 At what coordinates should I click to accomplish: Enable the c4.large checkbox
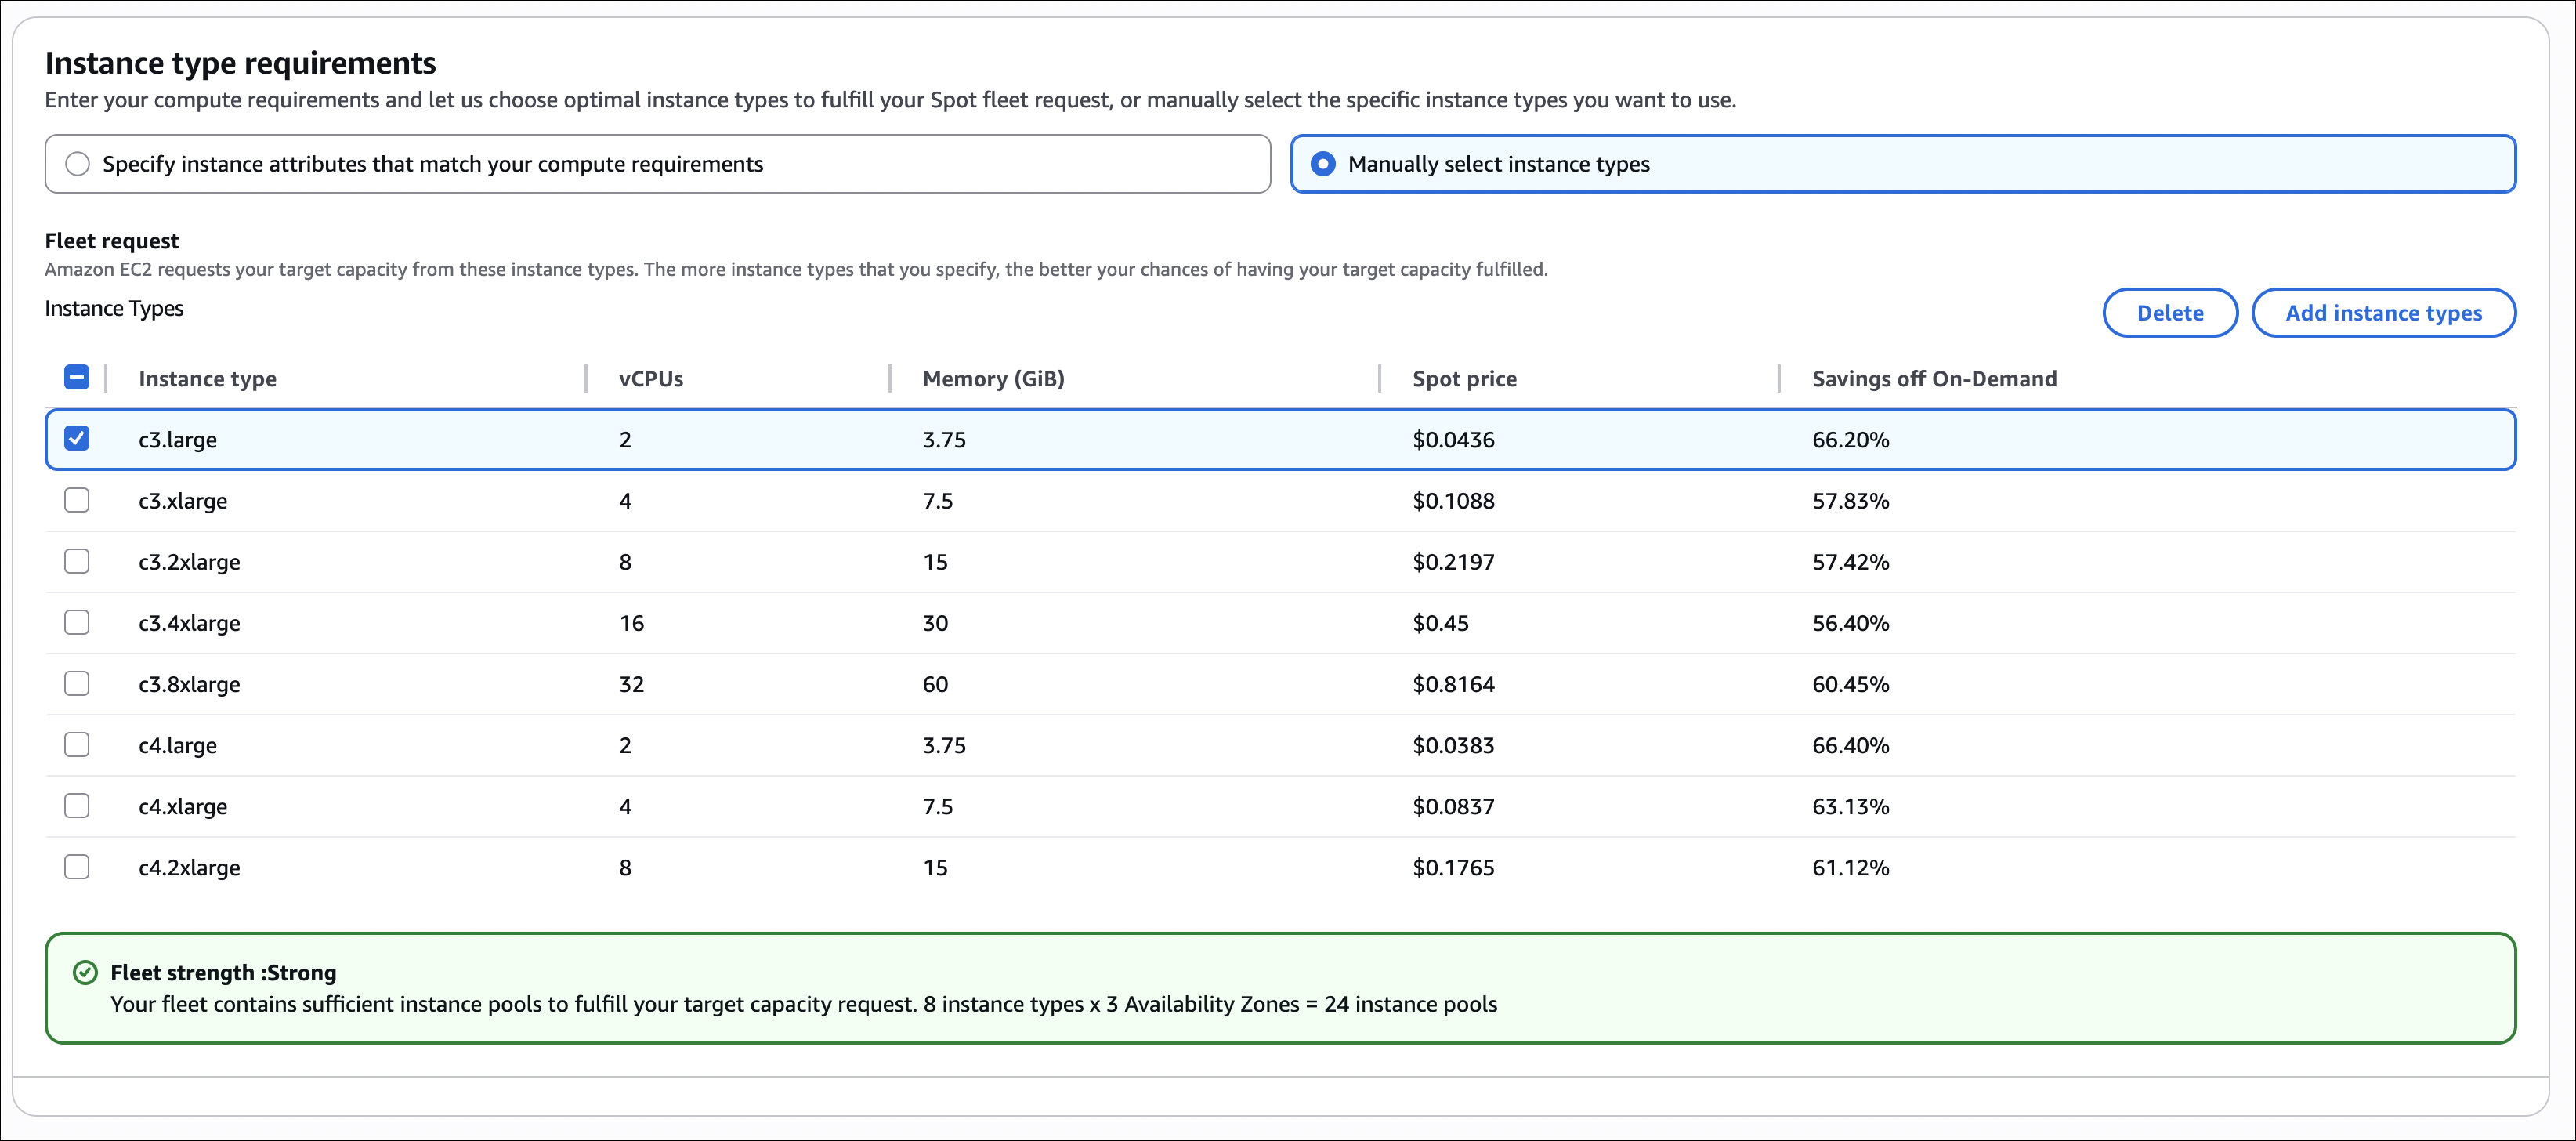coord(76,744)
